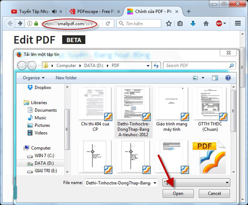Click the DATA (D:) breadcrumb segment

point(94,66)
